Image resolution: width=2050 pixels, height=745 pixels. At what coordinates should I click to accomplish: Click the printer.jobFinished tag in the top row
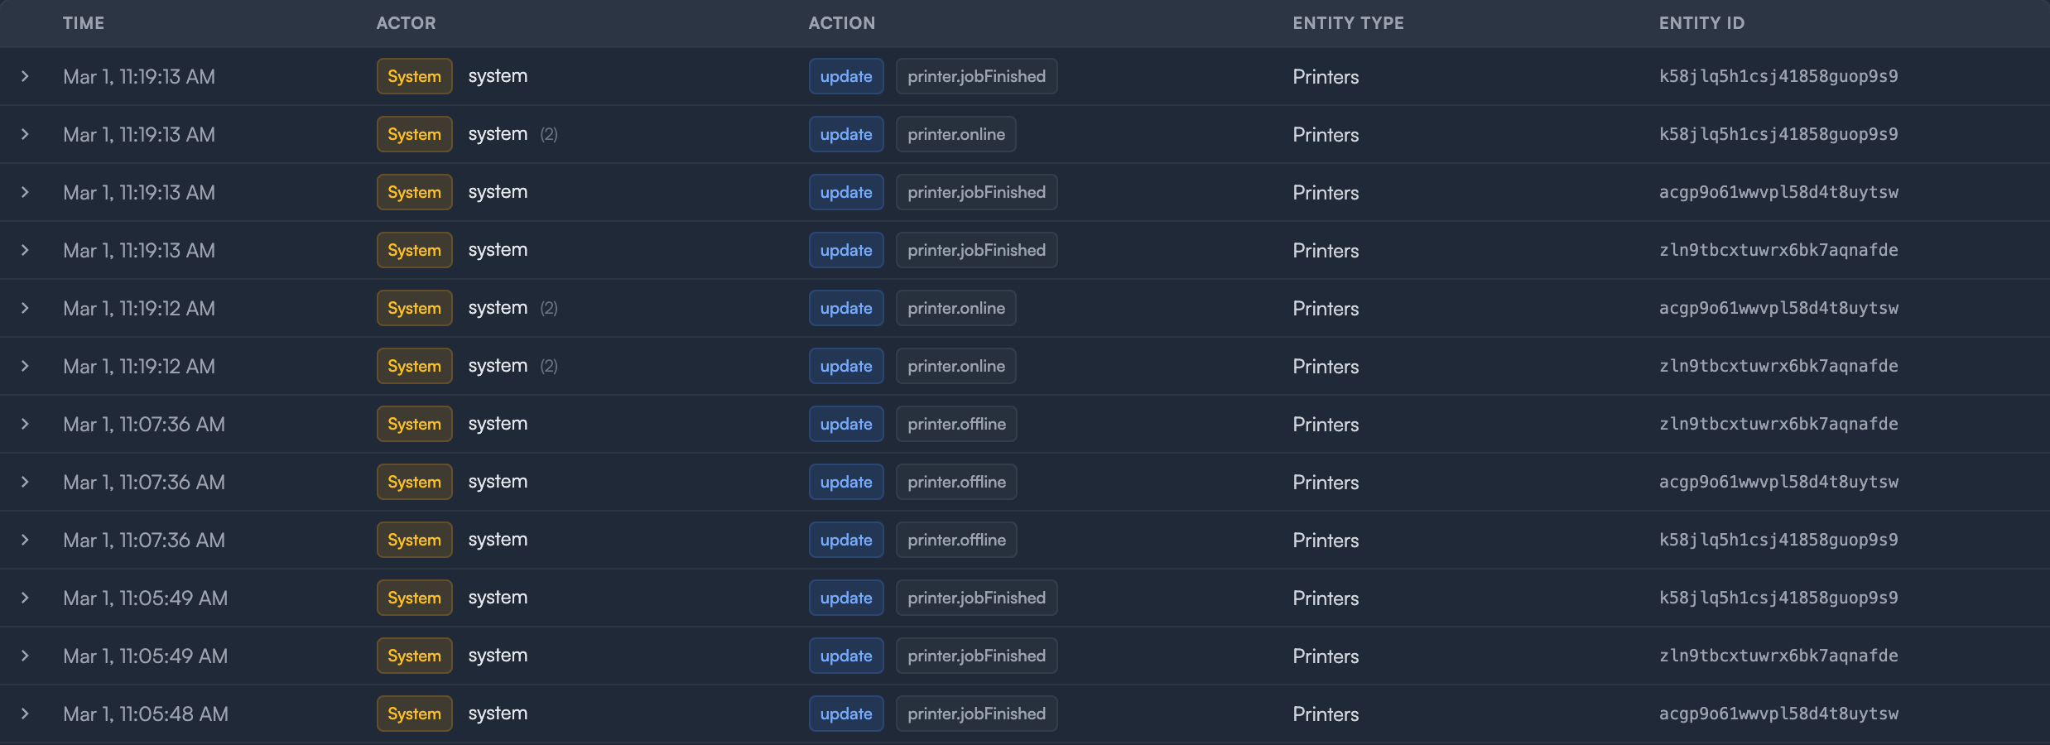pos(976,76)
